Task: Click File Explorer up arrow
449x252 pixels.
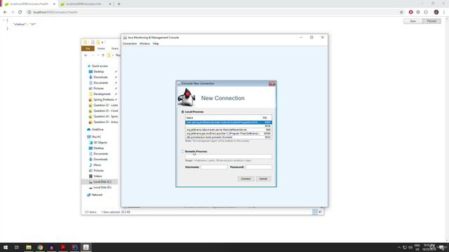Action: click(103, 55)
